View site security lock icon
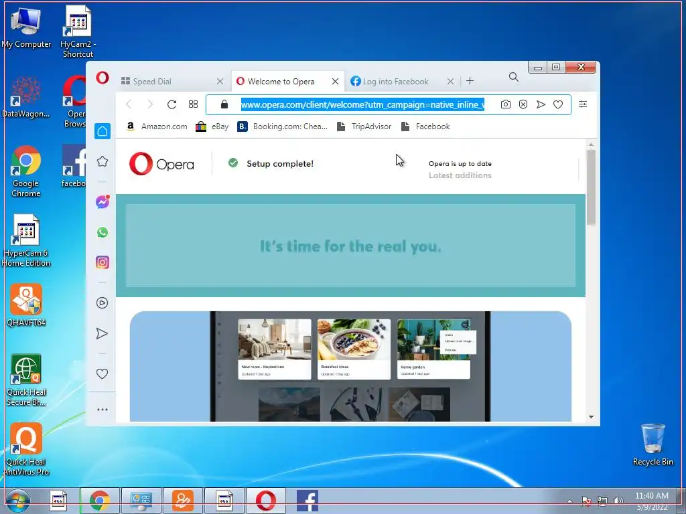This screenshot has width=686, height=514. (224, 104)
